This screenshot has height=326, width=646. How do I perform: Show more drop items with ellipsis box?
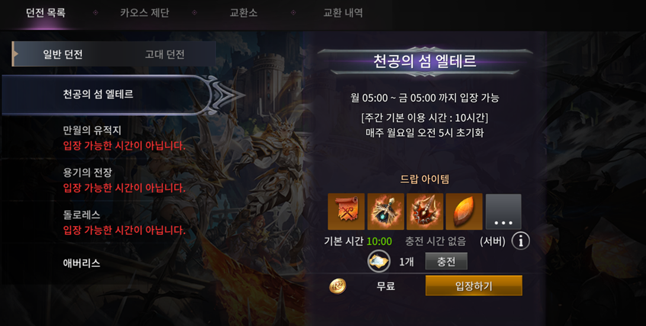coord(503,212)
